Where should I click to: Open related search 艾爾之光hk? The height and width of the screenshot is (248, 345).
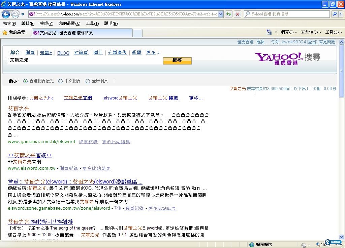pyautogui.click(x=41, y=98)
